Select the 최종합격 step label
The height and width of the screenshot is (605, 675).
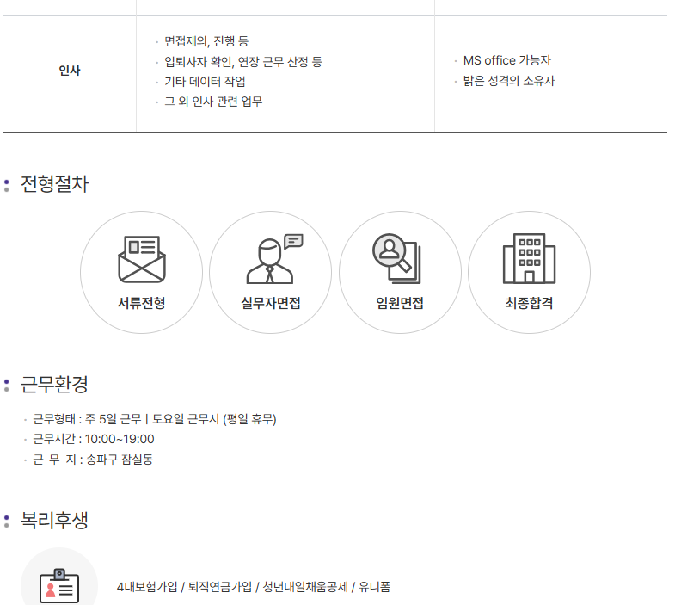point(529,303)
